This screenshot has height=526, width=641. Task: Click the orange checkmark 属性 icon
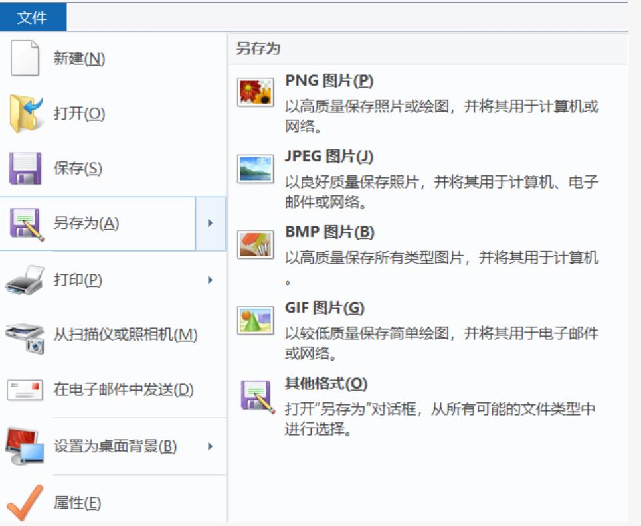click(25, 503)
